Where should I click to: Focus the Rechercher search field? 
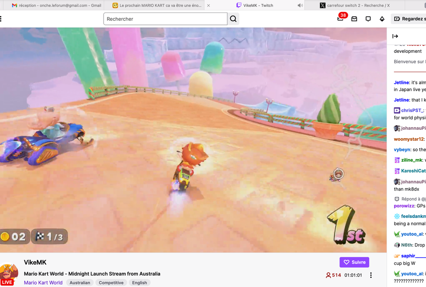(165, 19)
